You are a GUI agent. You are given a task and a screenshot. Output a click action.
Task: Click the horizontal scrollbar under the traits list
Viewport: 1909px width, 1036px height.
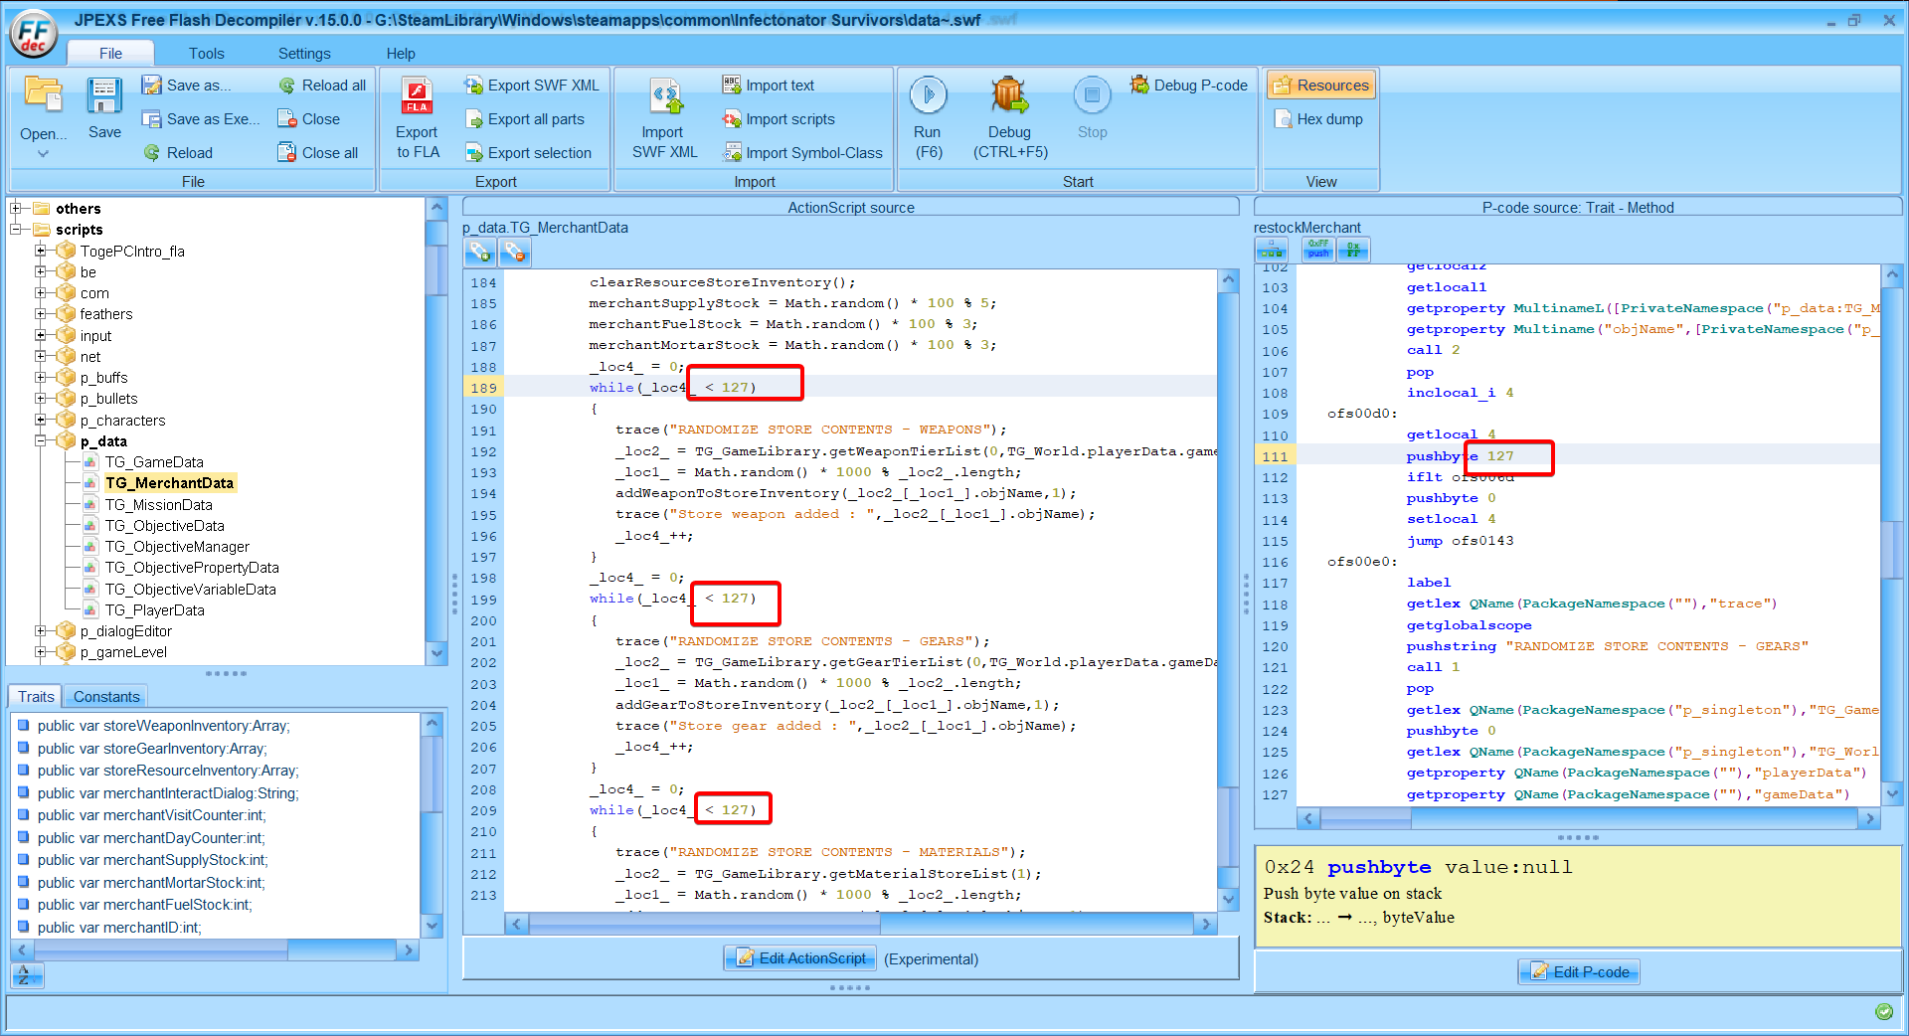(215, 950)
